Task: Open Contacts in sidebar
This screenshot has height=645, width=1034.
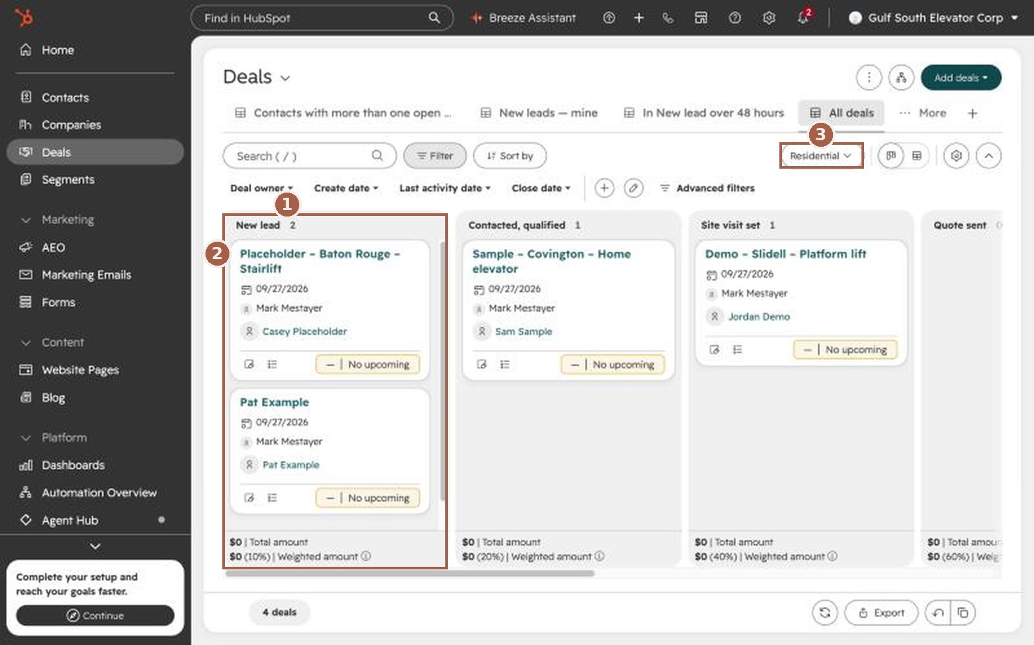Action: tap(94, 98)
